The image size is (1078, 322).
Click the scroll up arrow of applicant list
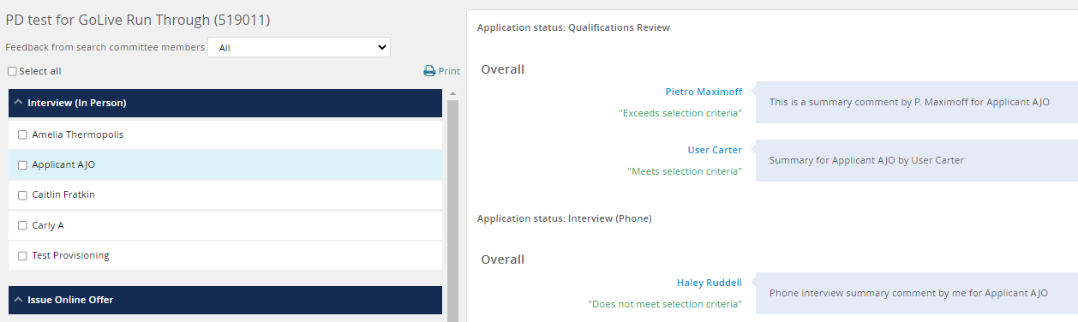[452, 93]
